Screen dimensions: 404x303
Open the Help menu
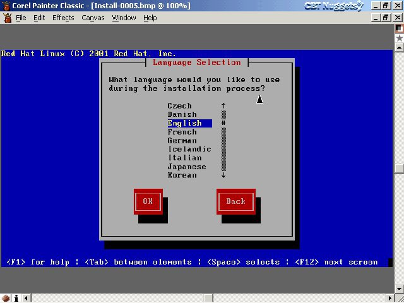point(150,18)
